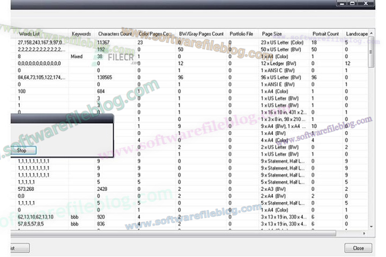Select the cell '11367' under Characters Count
Image resolution: width=386 pixels, height=257 pixels.
click(103, 42)
